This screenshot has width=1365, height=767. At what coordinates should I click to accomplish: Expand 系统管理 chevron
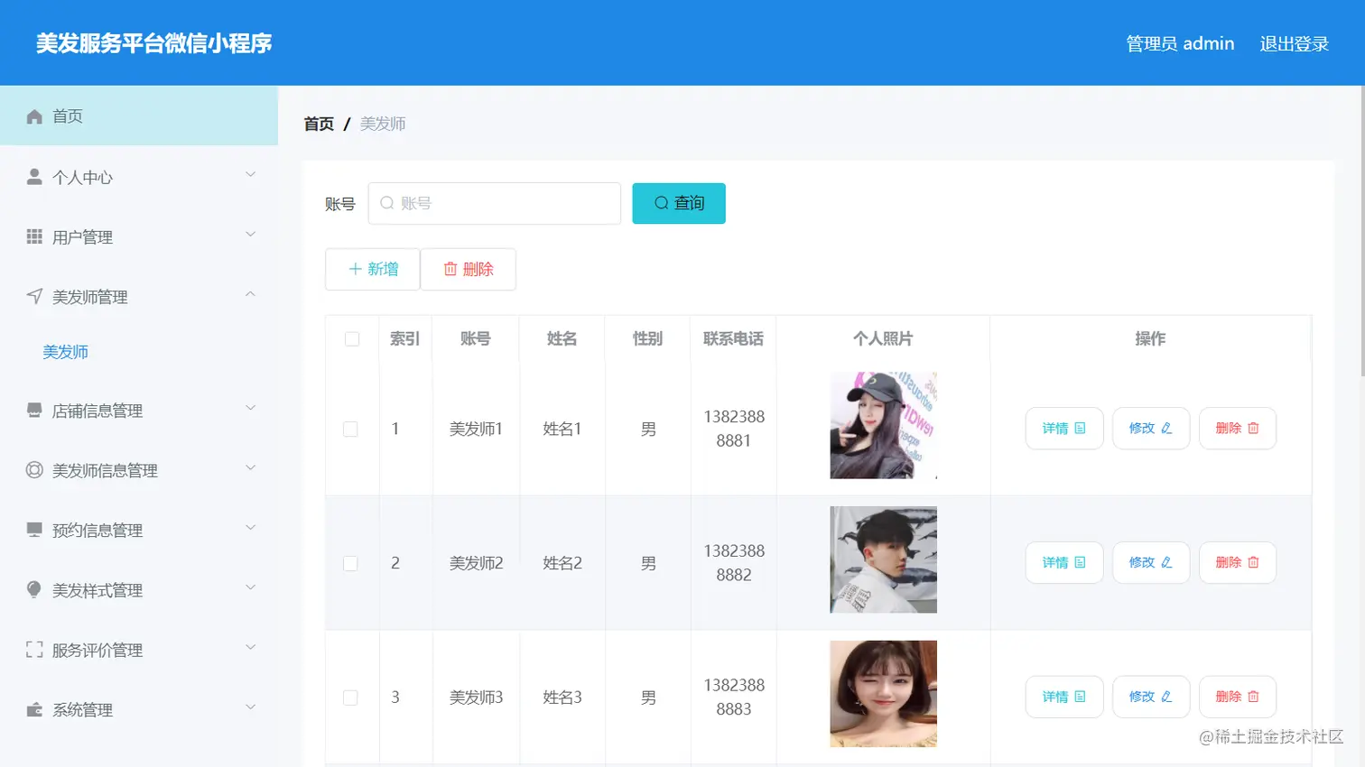tap(251, 707)
